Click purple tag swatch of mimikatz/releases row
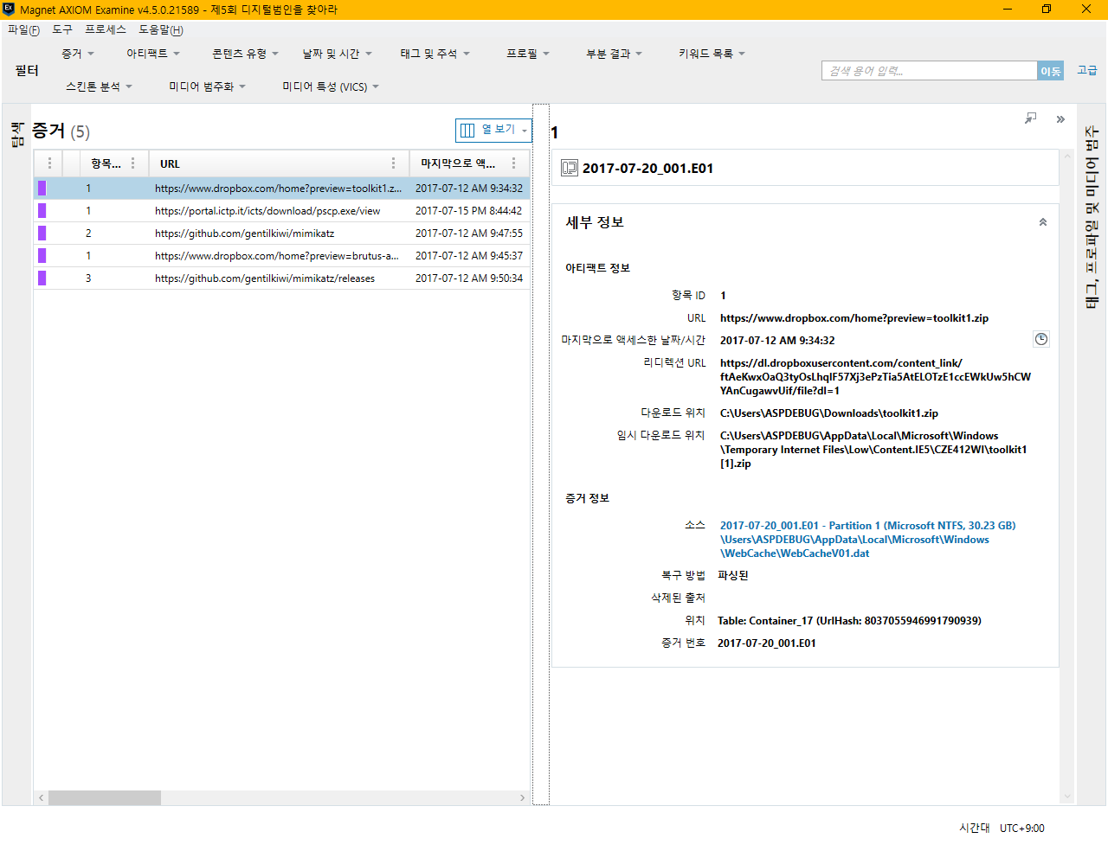 [x=42, y=278]
